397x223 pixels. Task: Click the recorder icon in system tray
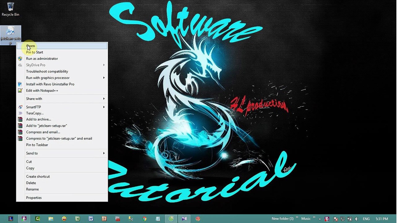click(327, 219)
